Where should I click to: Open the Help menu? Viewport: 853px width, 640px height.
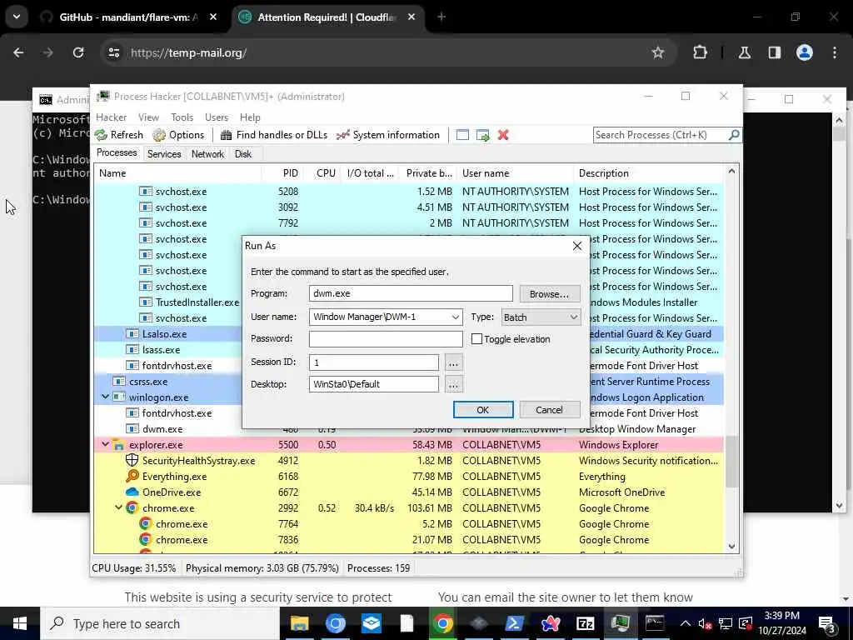(x=250, y=117)
